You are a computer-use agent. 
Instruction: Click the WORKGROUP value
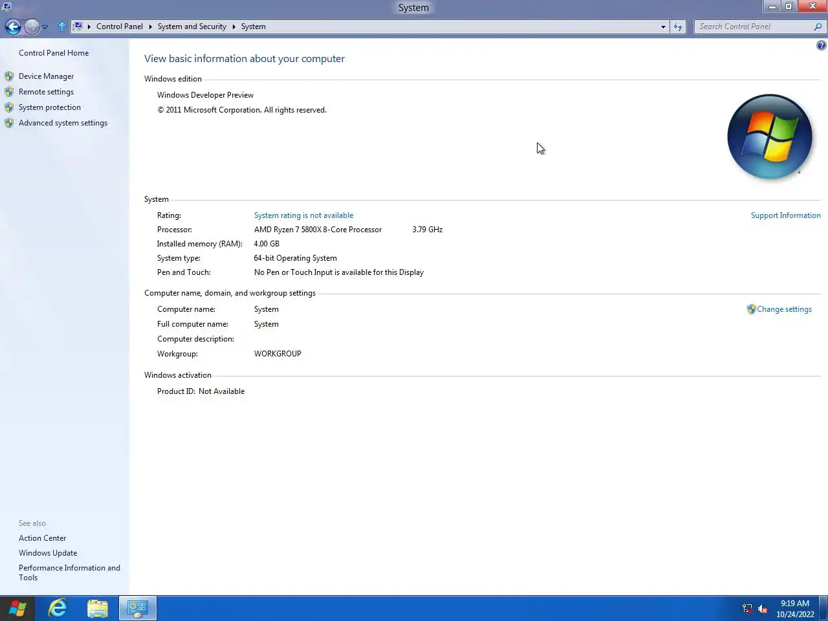click(278, 354)
